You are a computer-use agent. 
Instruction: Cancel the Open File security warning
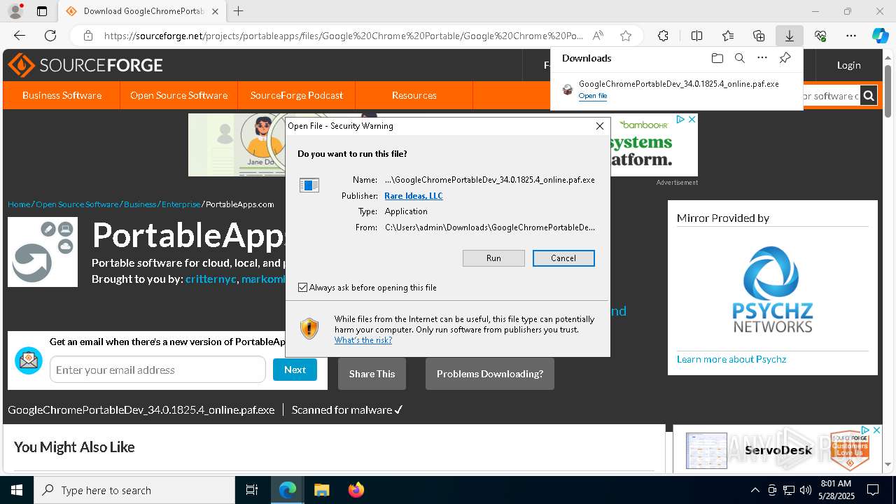563,258
